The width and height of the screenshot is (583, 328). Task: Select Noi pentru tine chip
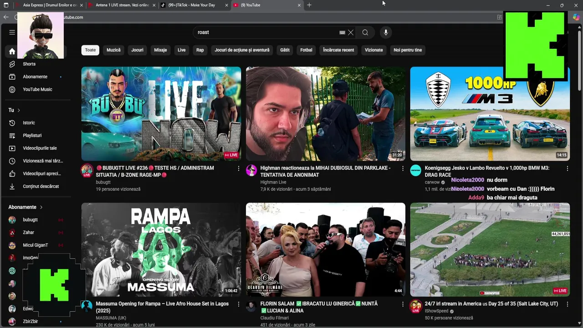tap(408, 50)
